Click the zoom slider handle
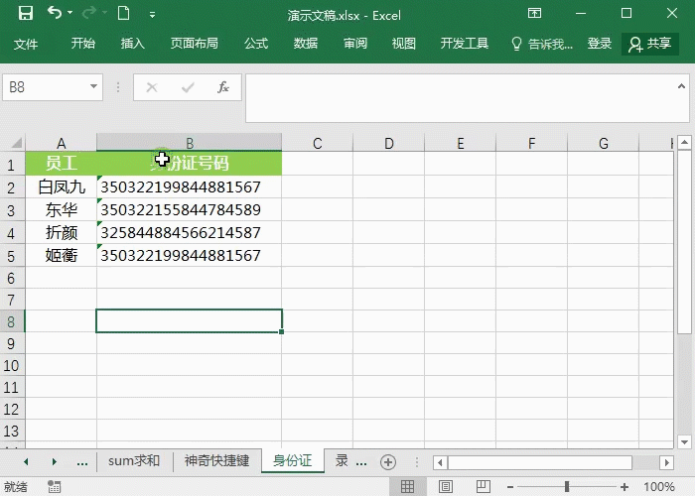 tap(567, 486)
